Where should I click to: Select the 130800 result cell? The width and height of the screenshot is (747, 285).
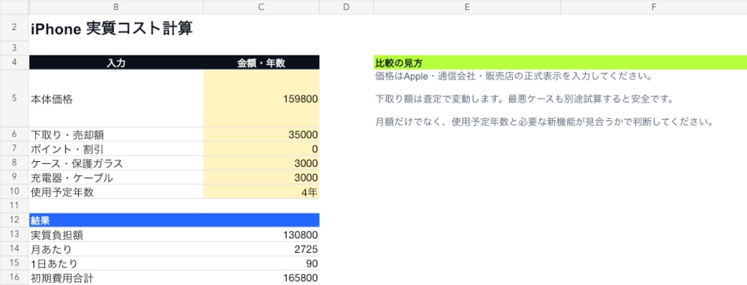click(261, 235)
